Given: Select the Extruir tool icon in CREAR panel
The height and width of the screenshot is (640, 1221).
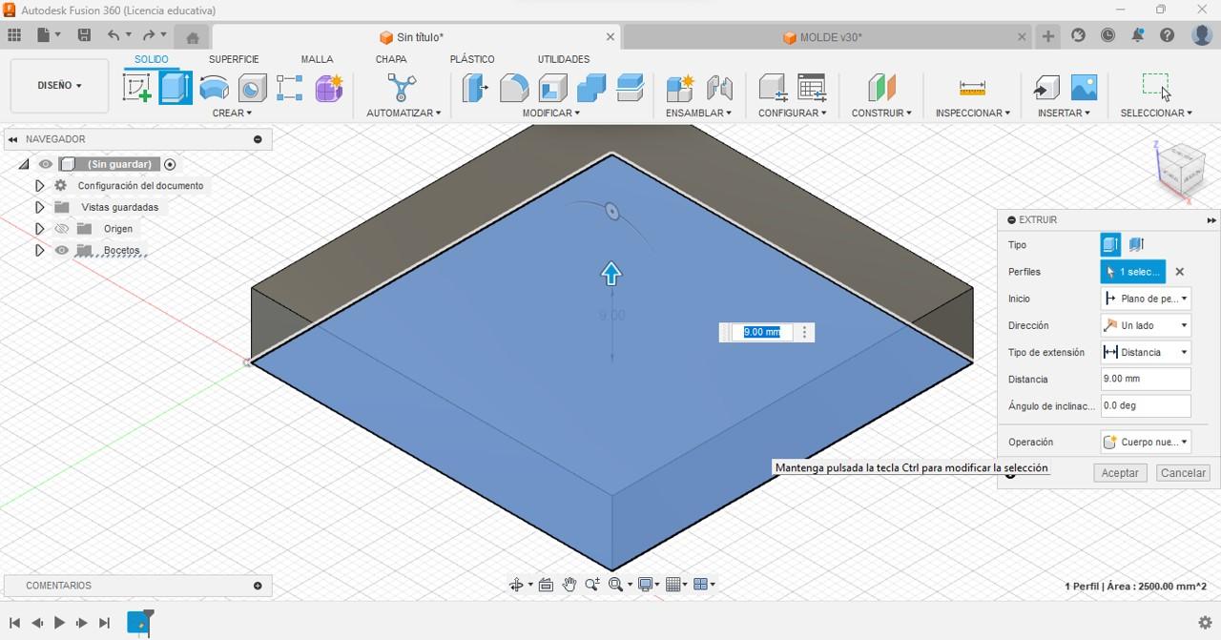Looking at the screenshot, I should pos(175,86).
